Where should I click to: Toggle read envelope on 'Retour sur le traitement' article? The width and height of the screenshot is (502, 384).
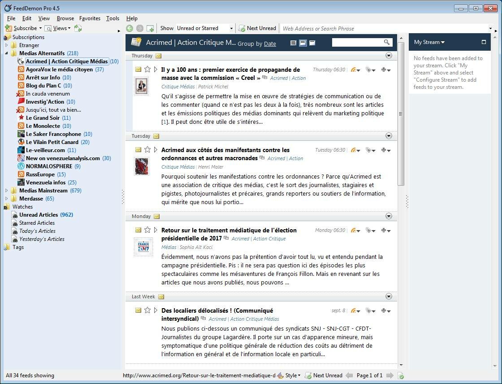[x=138, y=230]
